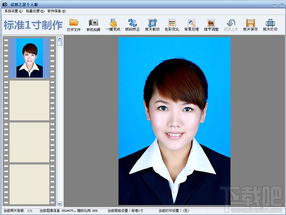Click status text 当前打印设置：(无)

[x=174, y=211]
